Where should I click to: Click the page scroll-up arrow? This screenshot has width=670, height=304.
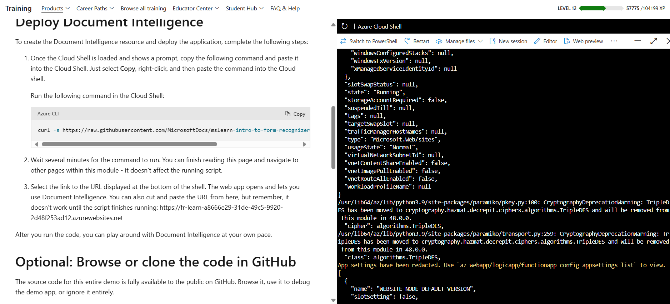(333, 25)
